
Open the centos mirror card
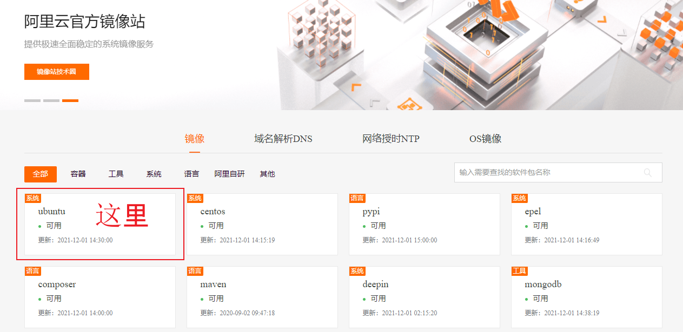coord(262,224)
